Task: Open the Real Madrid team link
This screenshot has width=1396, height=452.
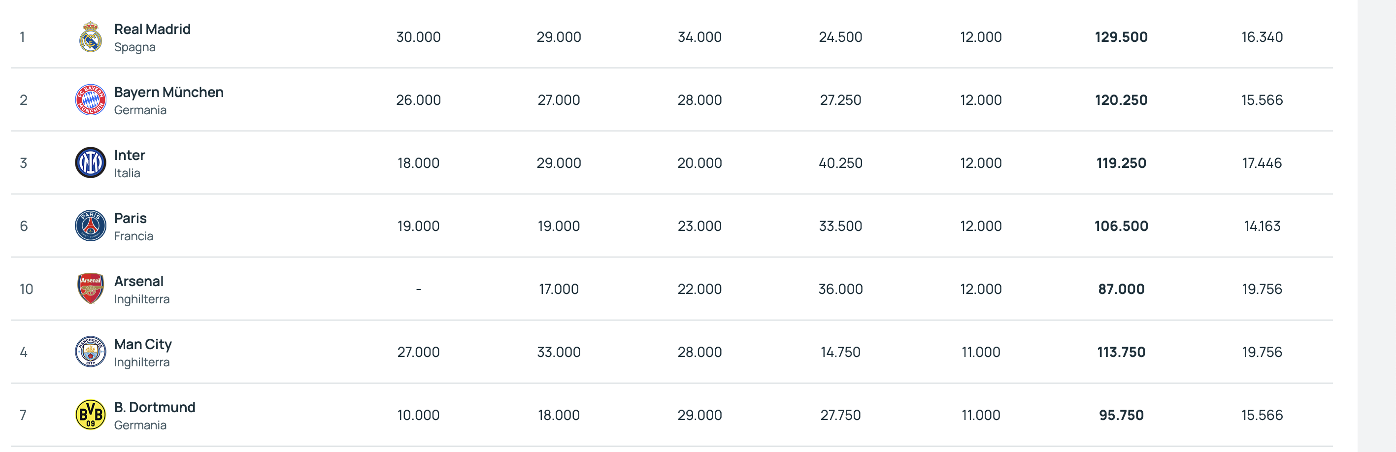Action: click(152, 29)
